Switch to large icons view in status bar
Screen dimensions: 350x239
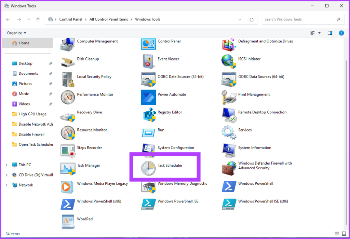(x=344, y=234)
